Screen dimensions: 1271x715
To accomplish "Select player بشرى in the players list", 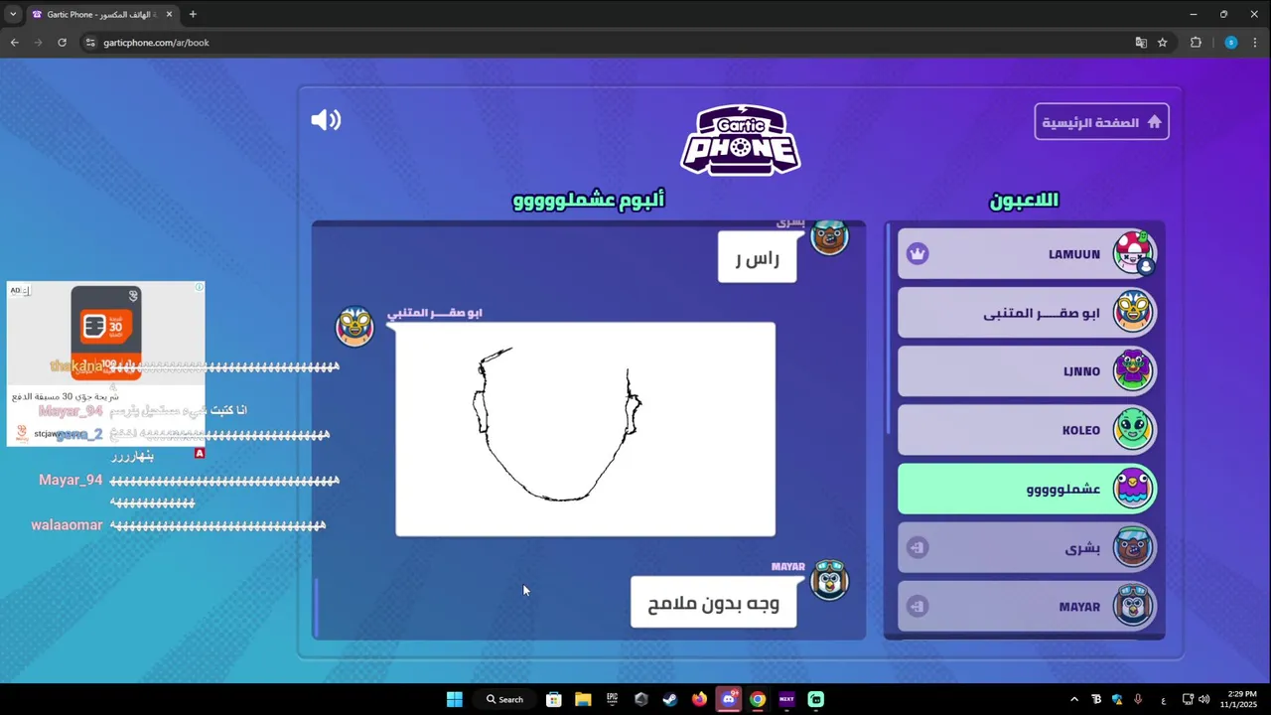I will (x=1028, y=548).
